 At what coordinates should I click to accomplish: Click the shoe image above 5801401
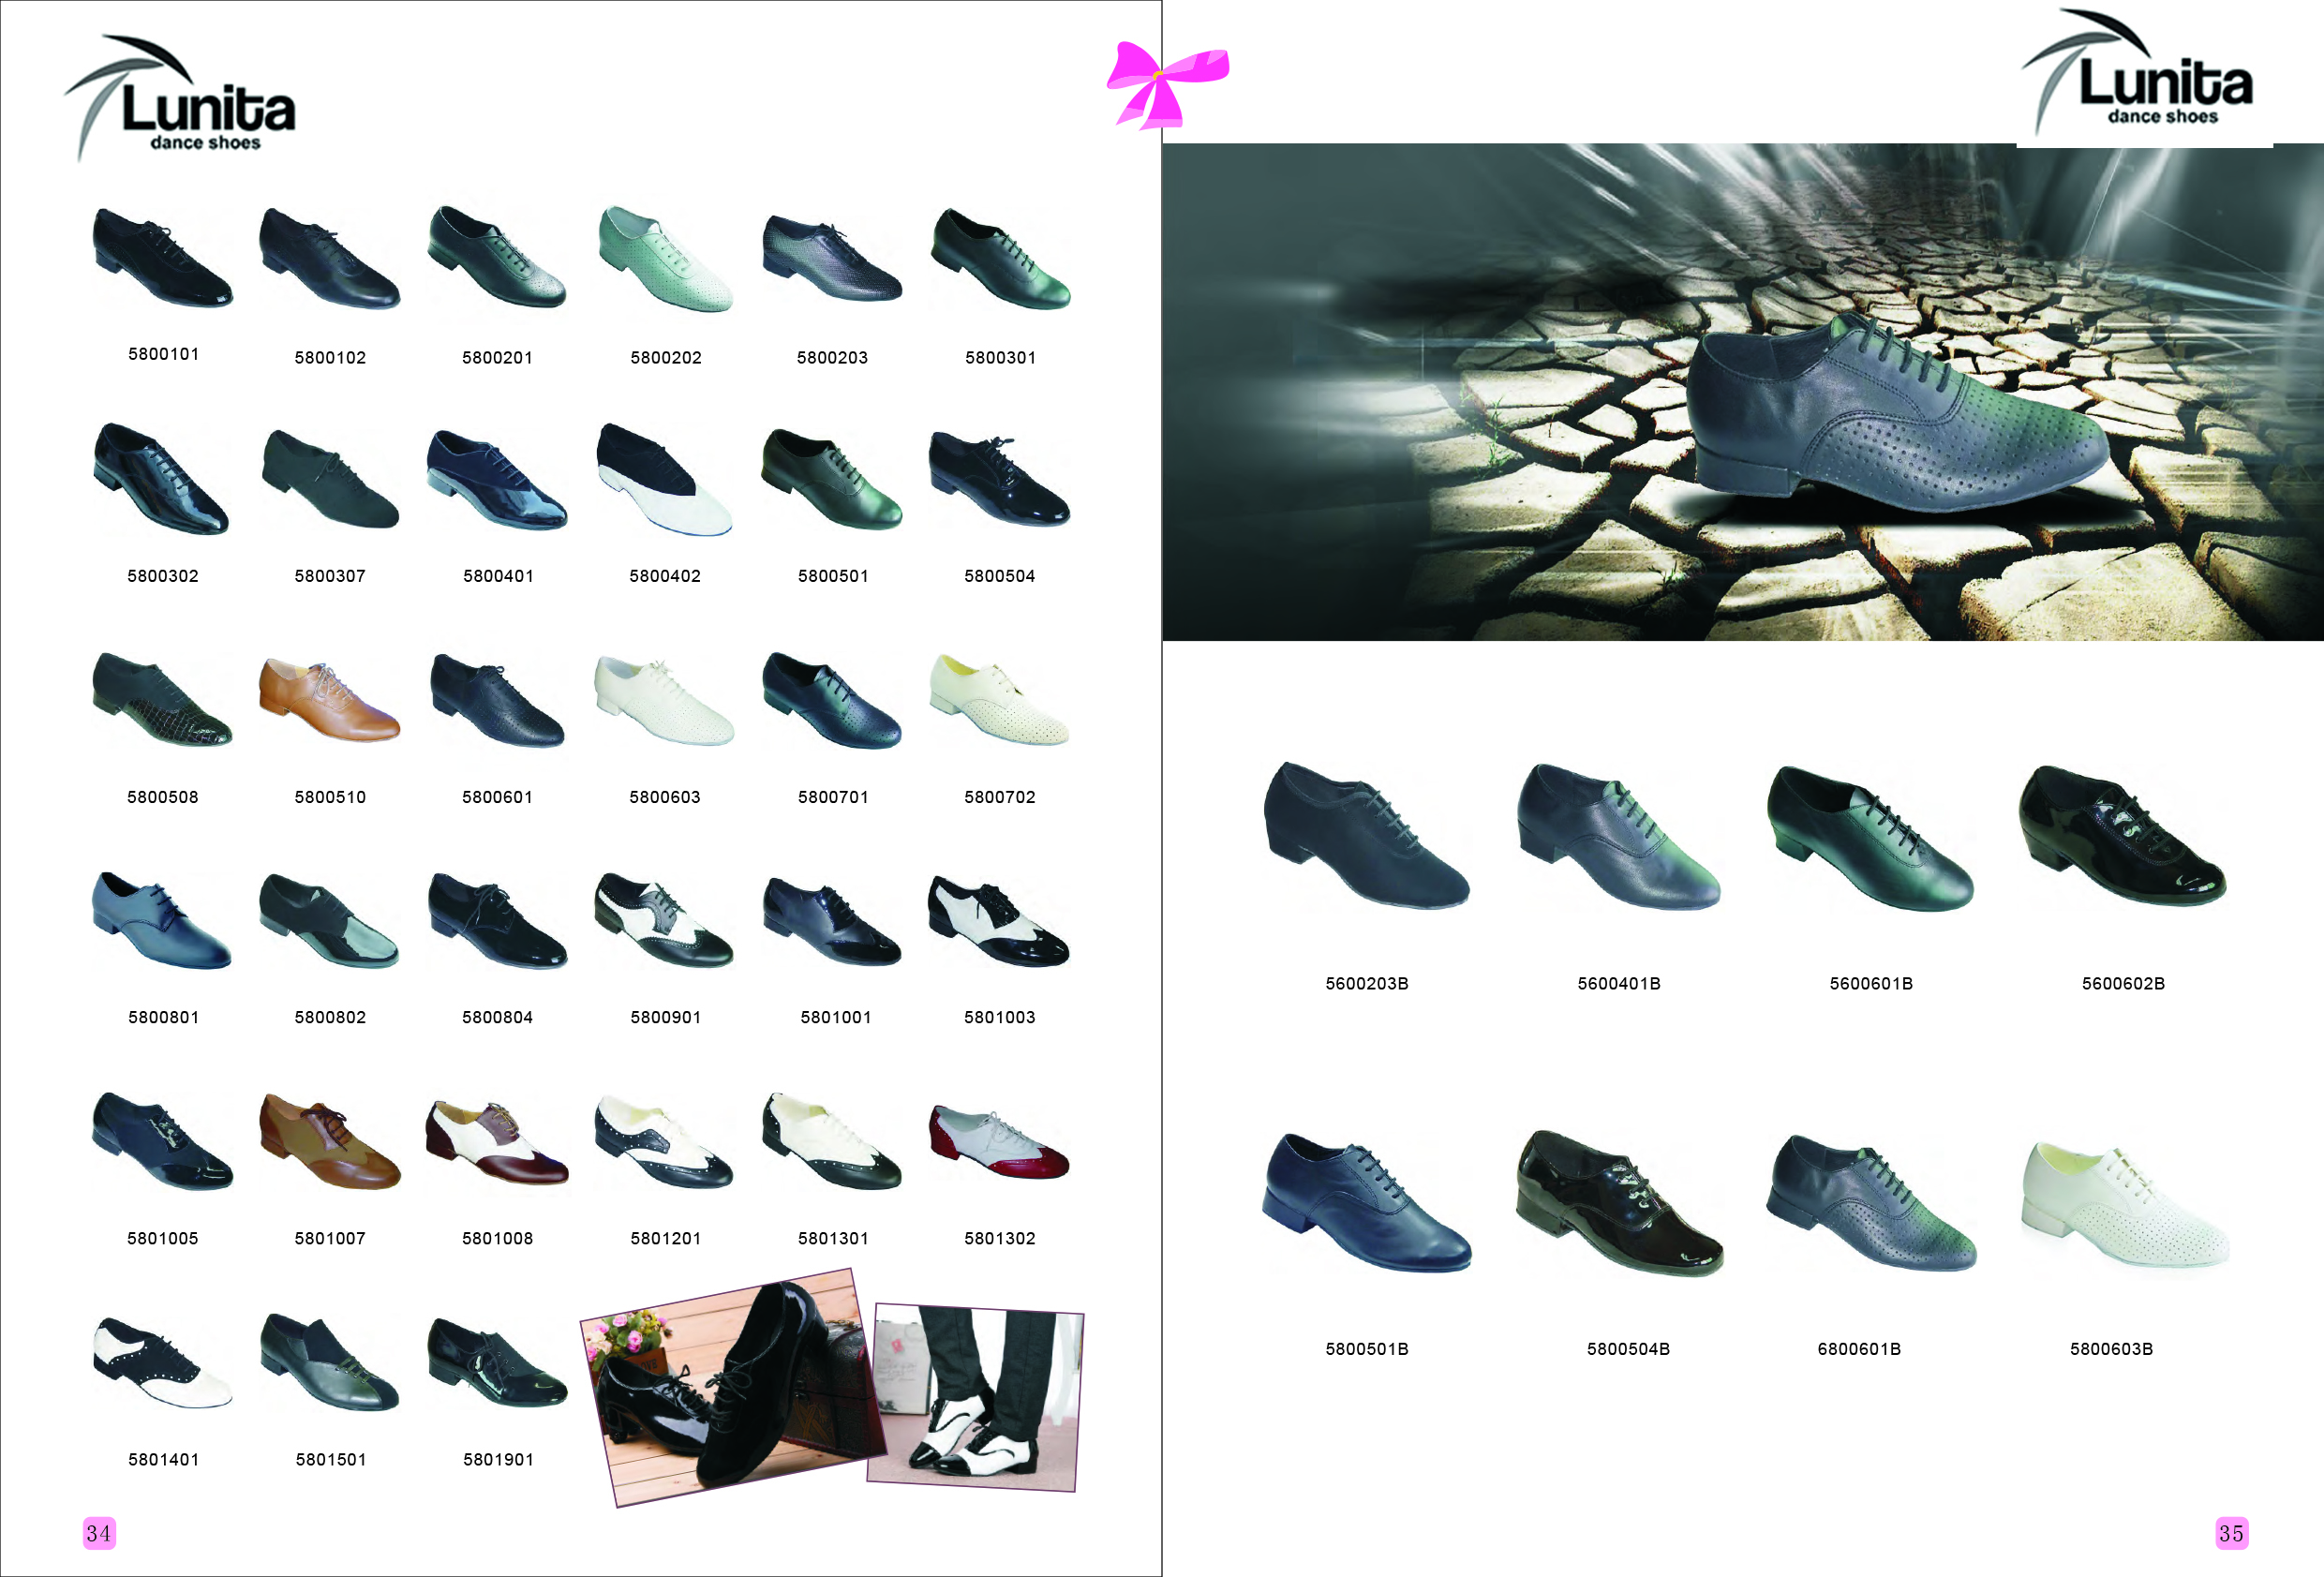162,1362
